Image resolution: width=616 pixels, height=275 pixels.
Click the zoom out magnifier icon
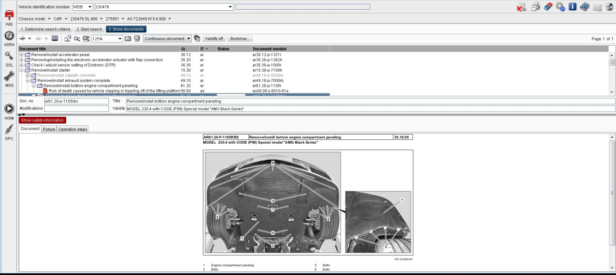(x=77, y=38)
